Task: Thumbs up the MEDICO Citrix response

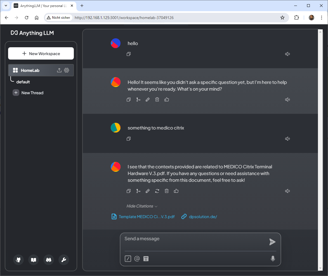Action: [x=176, y=191]
